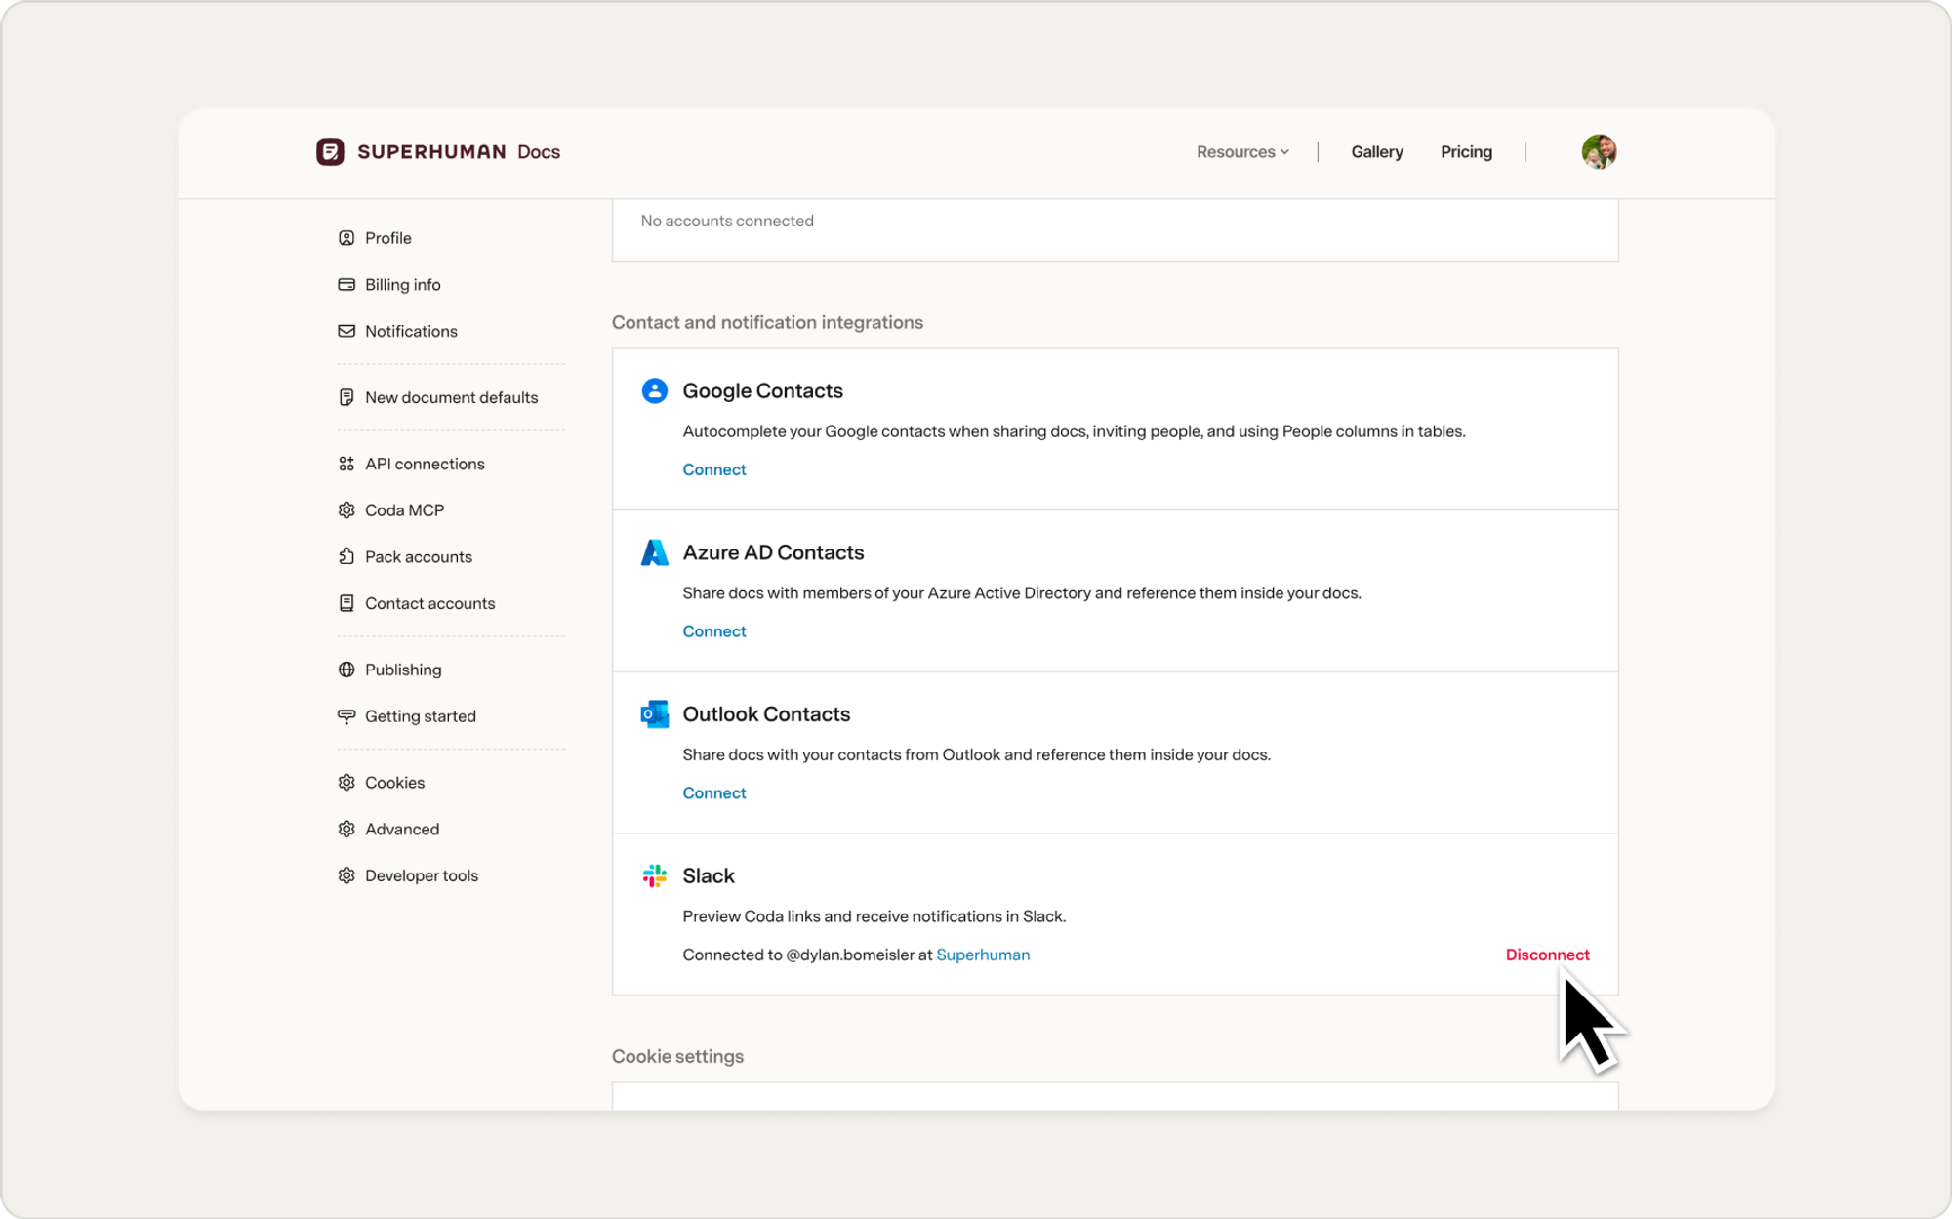1952x1219 pixels.
Task: Click the Google Contacts autocomplete description
Action: point(1075,431)
